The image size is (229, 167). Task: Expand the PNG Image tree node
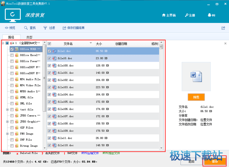[7, 134]
